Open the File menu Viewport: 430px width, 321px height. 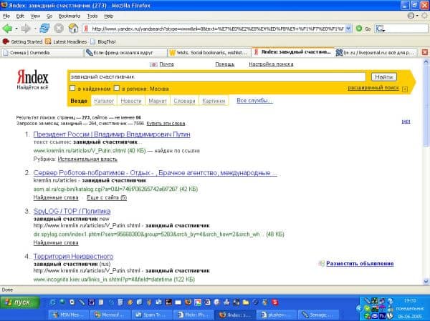(6, 16)
